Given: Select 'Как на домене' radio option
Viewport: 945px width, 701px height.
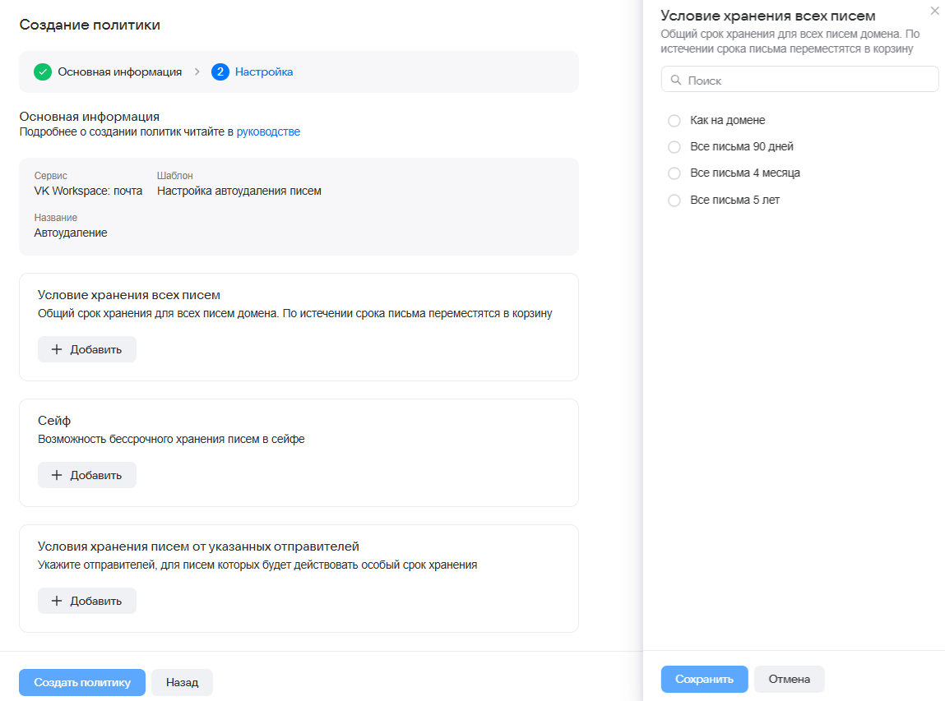Looking at the screenshot, I should (674, 121).
